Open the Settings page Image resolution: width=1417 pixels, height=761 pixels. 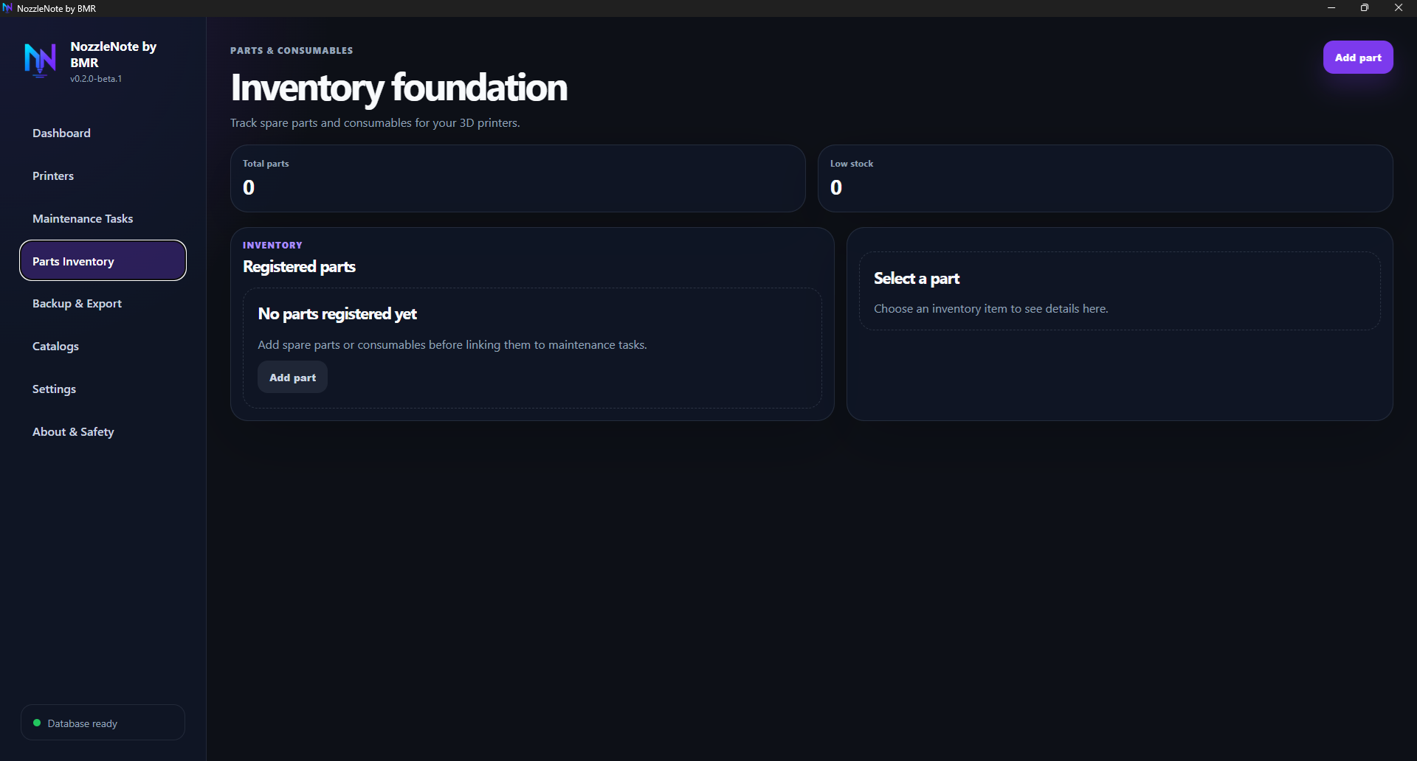pos(103,389)
